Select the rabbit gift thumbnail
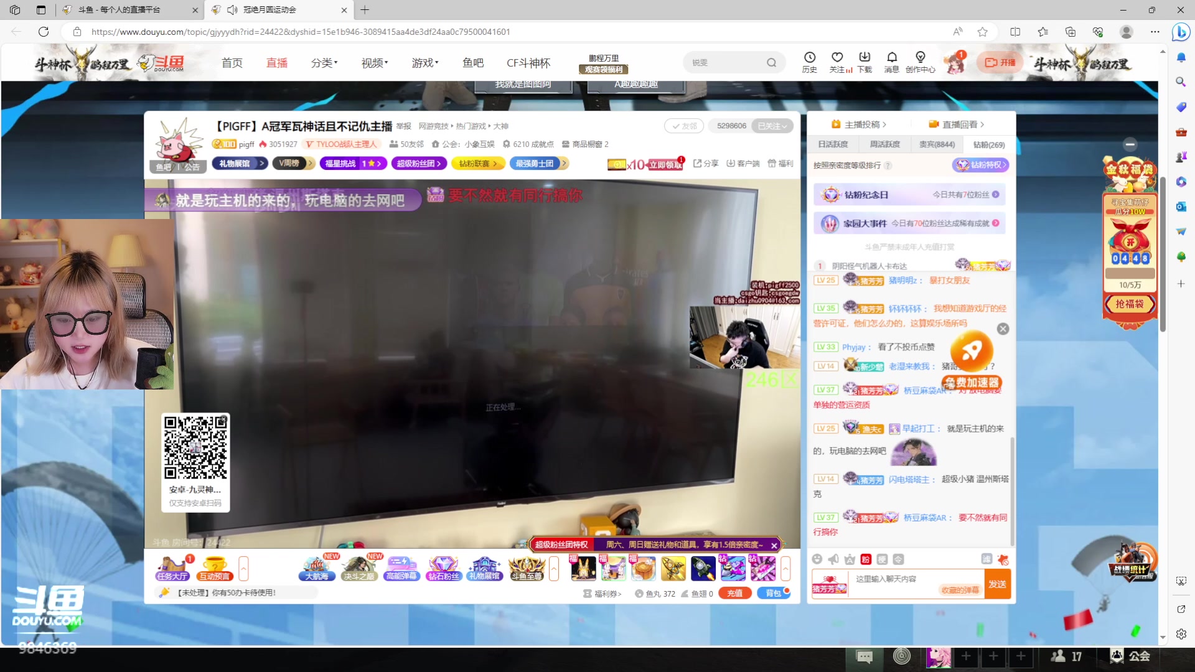The width and height of the screenshot is (1195, 672). (583, 568)
